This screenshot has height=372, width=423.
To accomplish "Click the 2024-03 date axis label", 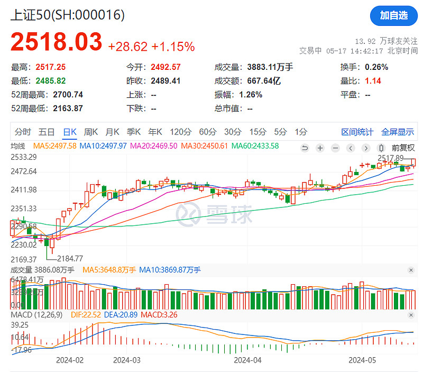I will click(x=127, y=360).
